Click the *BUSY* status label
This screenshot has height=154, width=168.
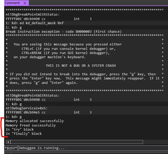[x=11, y=148]
